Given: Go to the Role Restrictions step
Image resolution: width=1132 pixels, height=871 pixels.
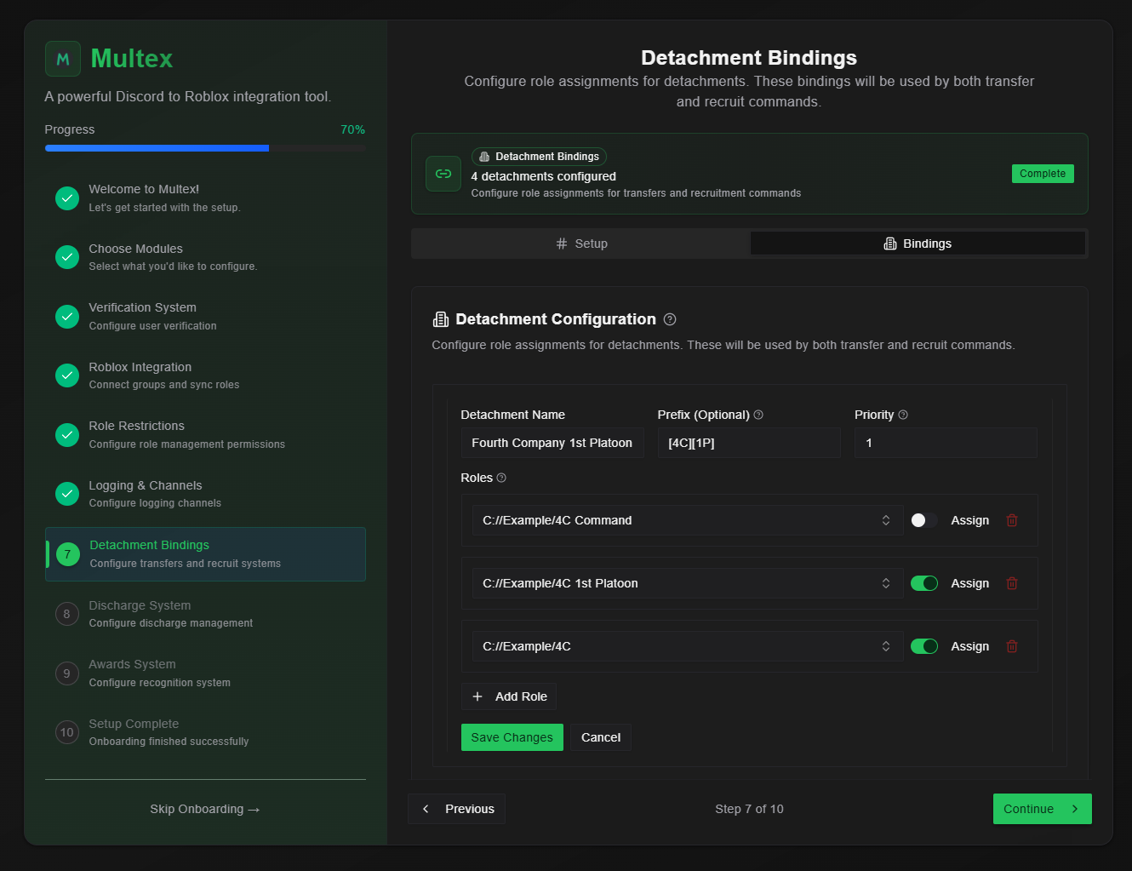Looking at the screenshot, I should (x=205, y=435).
